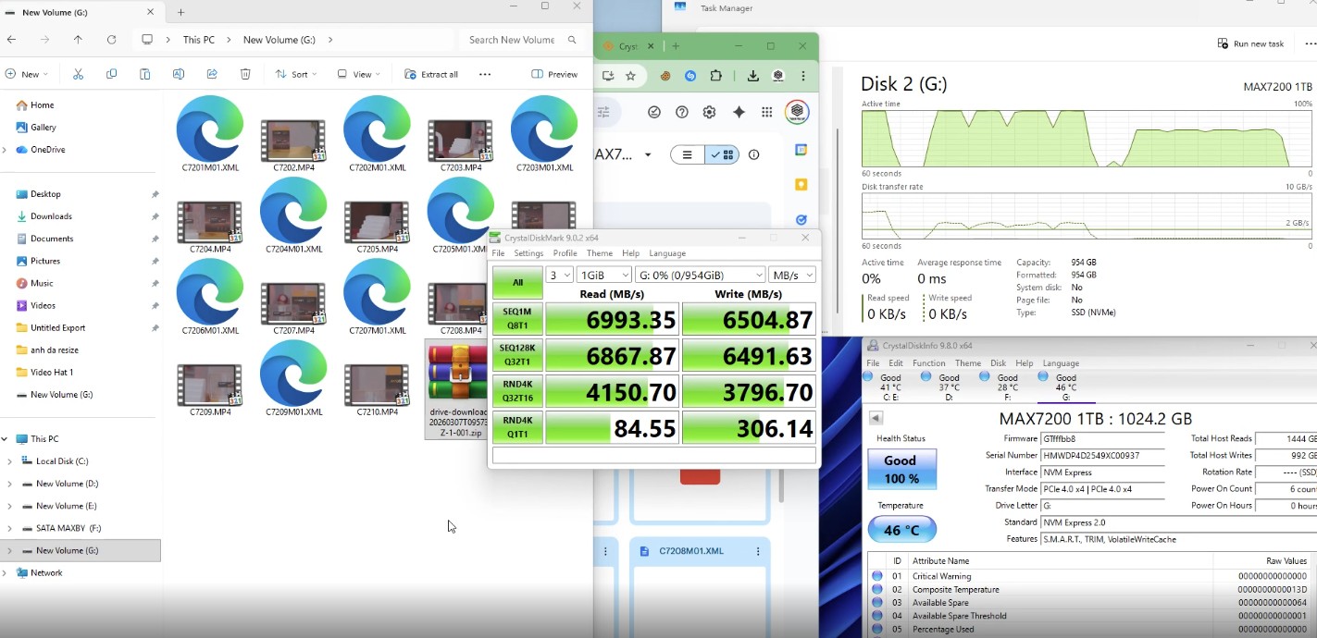The height and width of the screenshot is (638, 1317).
Task: Click the Share icon in Explorer toolbar
Action: tap(212, 74)
